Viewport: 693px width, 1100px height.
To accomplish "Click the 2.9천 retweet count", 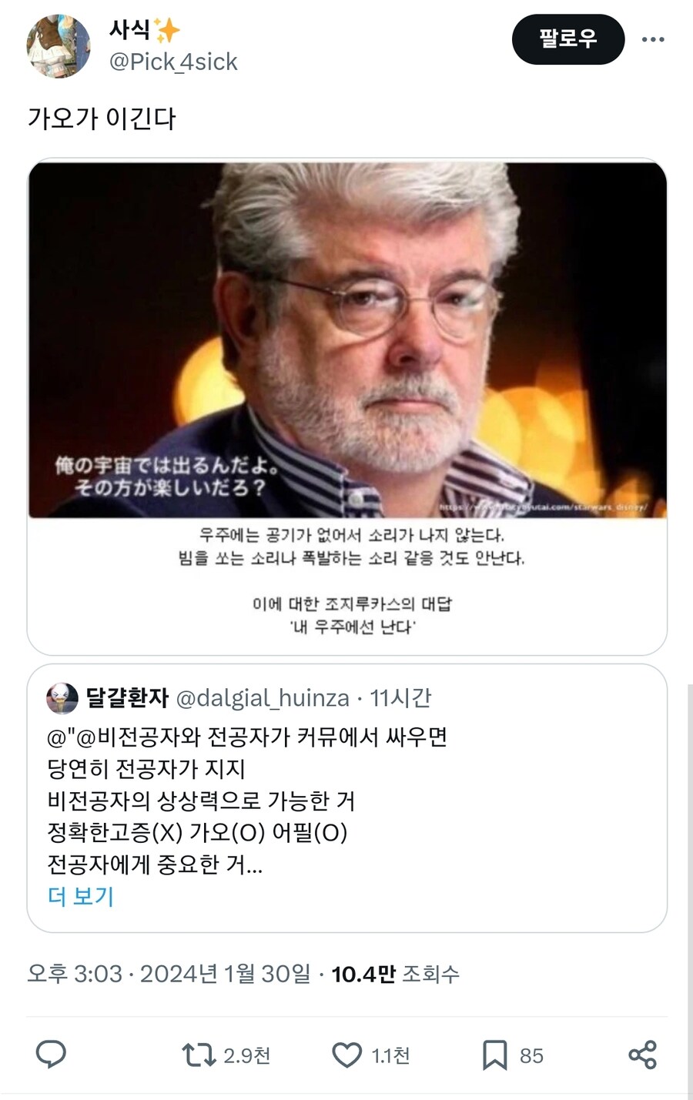I will pos(246,1055).
